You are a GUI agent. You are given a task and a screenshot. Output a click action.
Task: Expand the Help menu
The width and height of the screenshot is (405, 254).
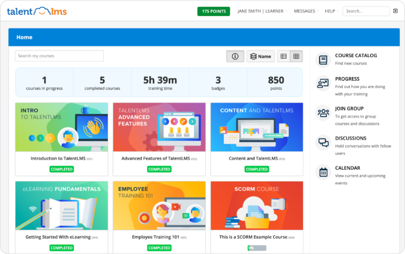(x=332, y=11)
